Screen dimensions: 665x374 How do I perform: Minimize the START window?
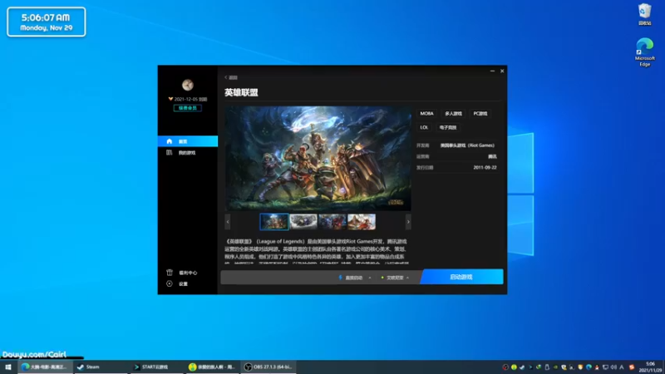pos(492,71)
